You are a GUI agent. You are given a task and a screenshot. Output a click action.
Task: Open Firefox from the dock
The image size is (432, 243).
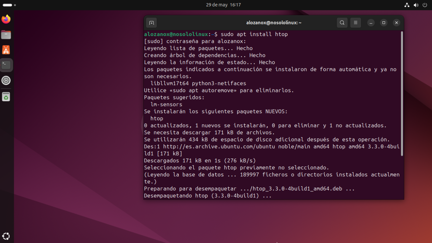tap(6, 19)
